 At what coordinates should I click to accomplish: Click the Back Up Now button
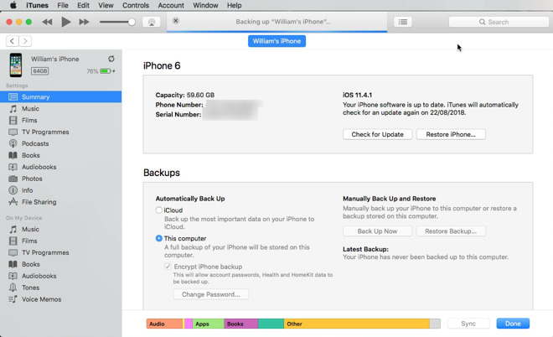point(377,231)
